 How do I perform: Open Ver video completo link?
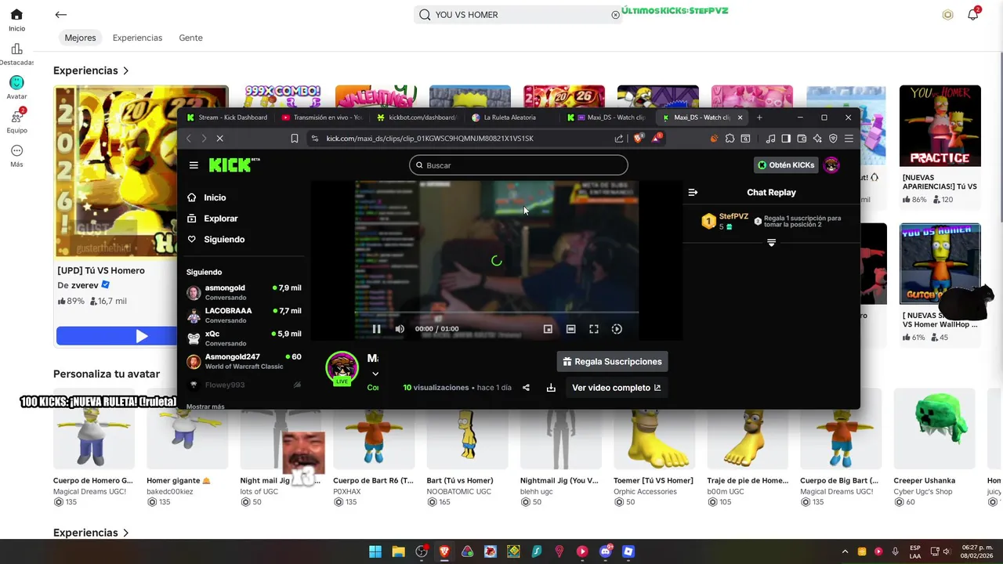pyautogui.click(x=616, y=388)
